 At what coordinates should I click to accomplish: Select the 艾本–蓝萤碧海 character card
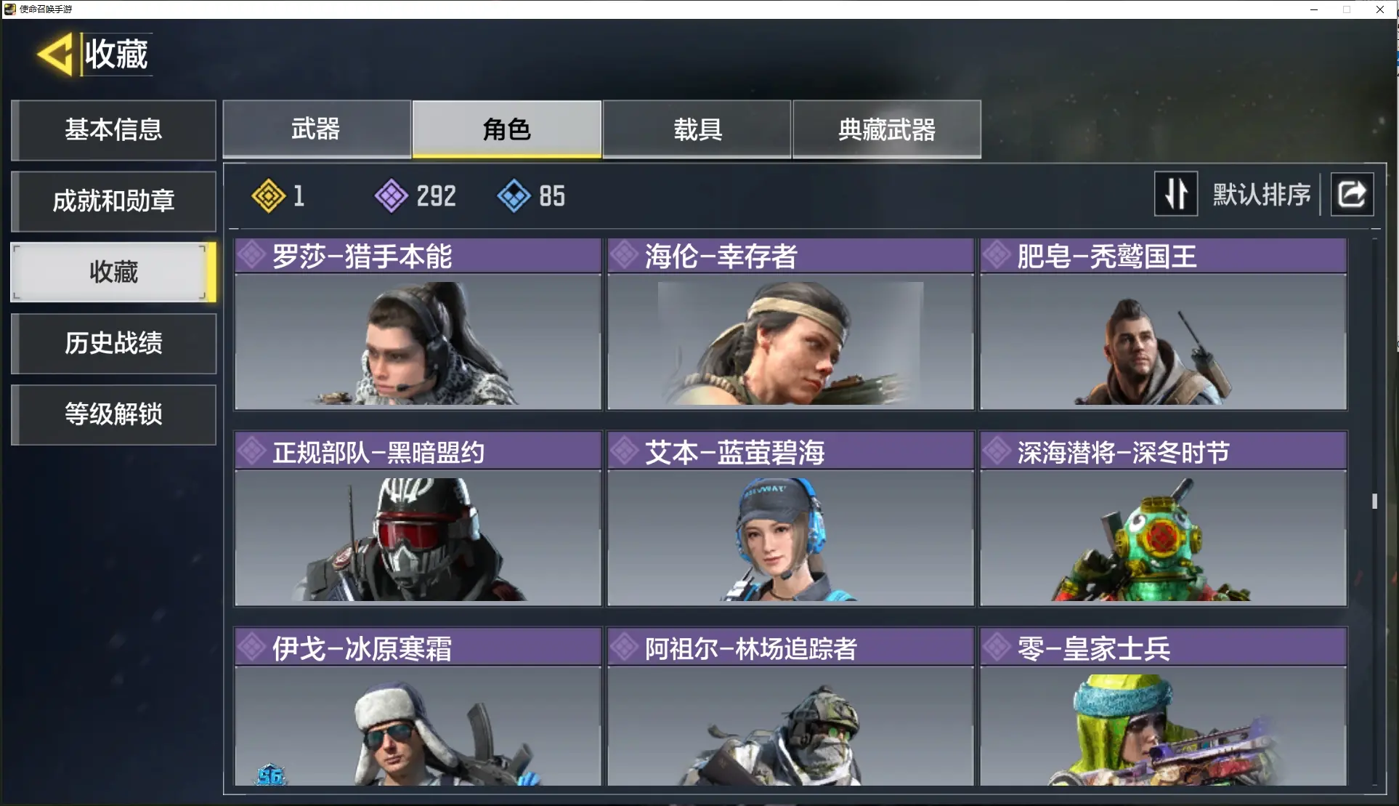click(x=790, y=518)
